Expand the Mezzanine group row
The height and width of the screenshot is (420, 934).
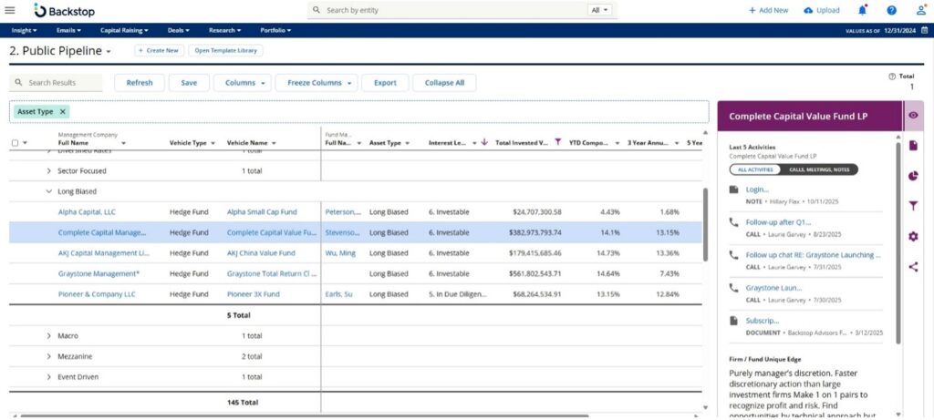coord(48,356)
